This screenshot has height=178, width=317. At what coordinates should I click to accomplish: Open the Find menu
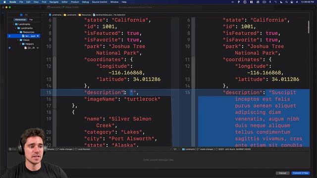tap(44, 2)
